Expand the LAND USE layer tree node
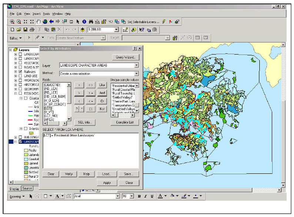The width and height of the screenshot is (294, 217). click(16, 76)
